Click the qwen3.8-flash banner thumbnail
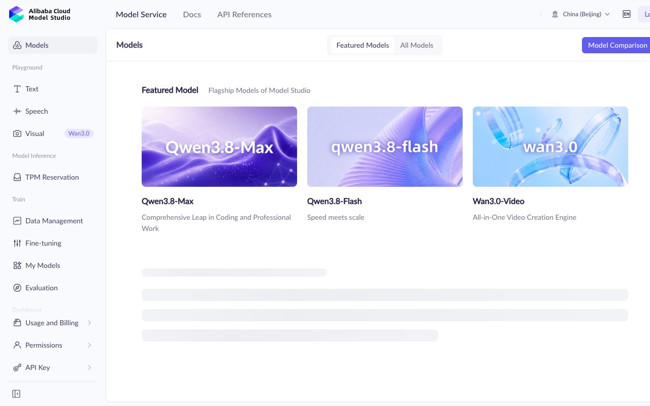Image resolution: width=650 pixels, height=406 pixels. (385, 147)
